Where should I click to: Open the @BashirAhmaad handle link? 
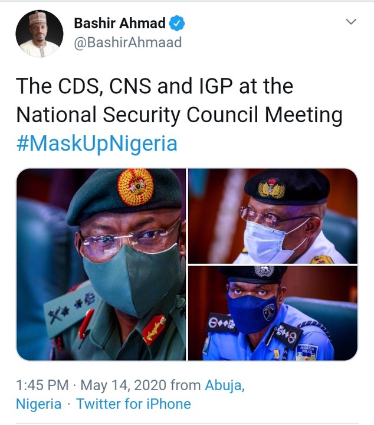tap(127, 42)
